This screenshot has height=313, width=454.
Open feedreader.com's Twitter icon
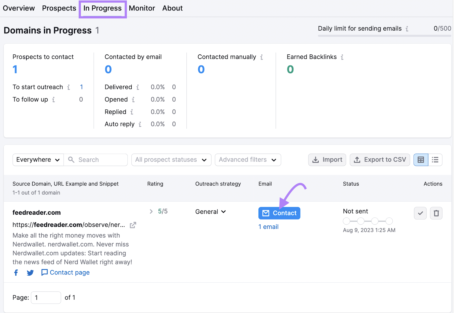pos(30,272)
